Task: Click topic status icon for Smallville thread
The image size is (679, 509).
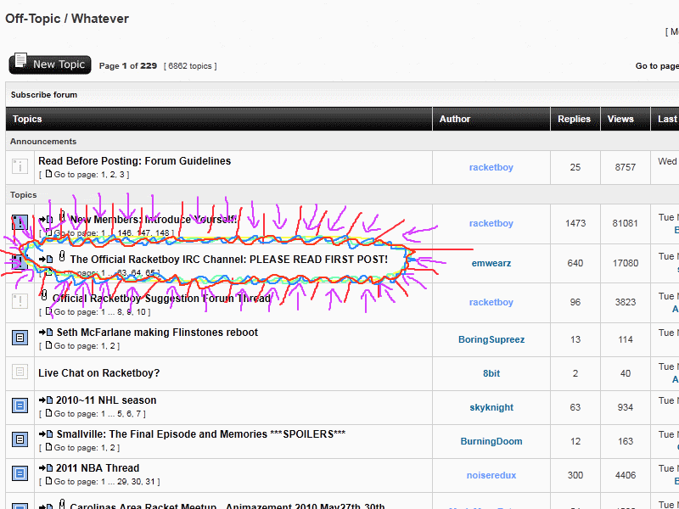Action: [20, 439]
